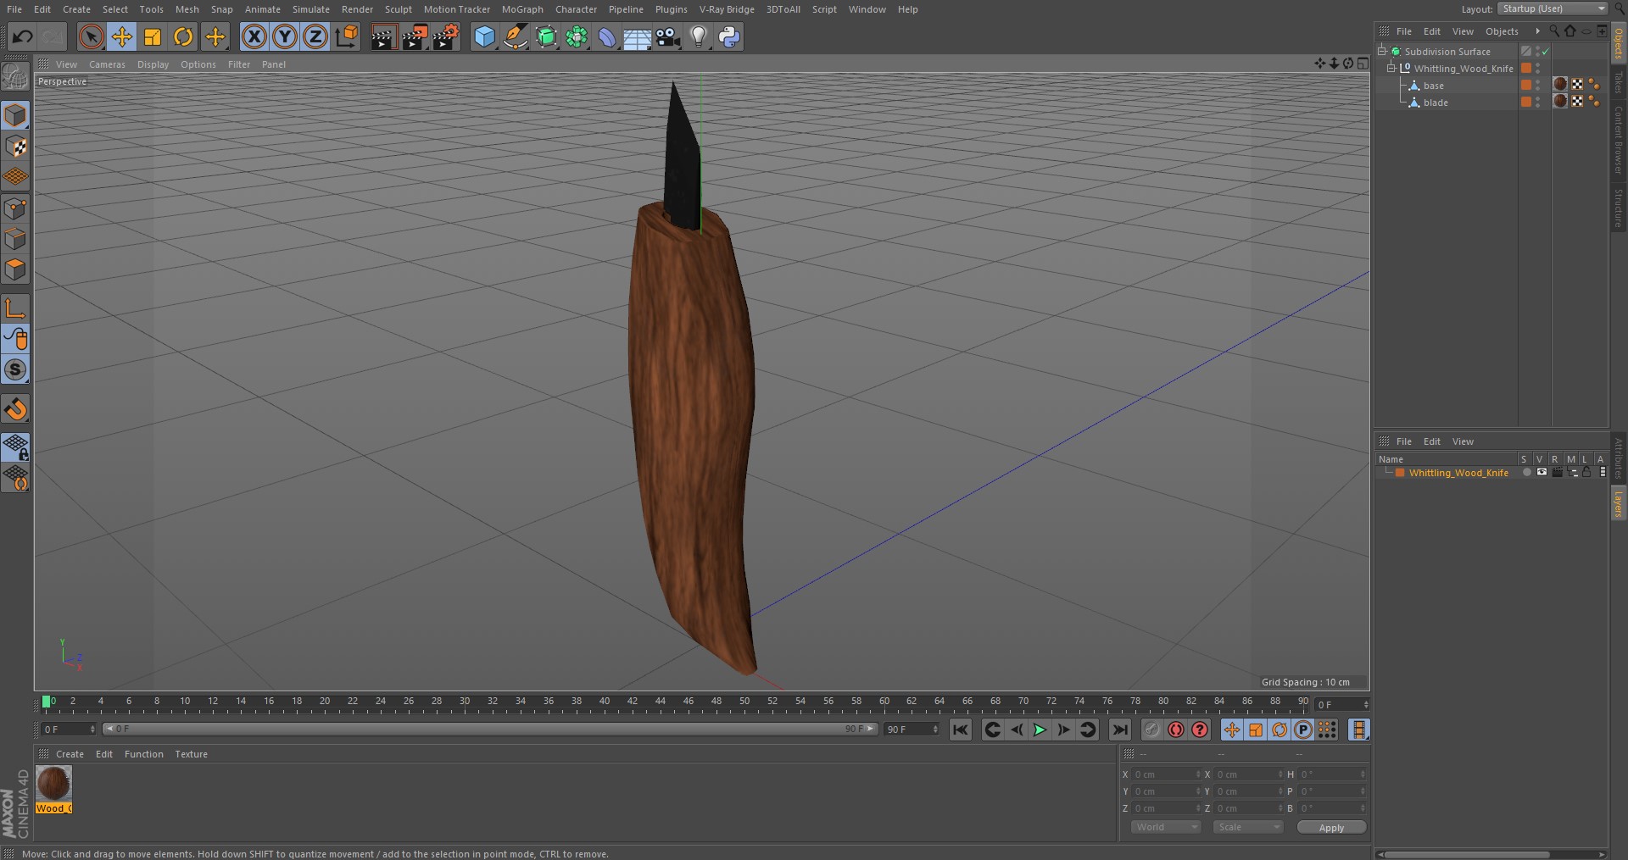Viewport: 1628px width, 860px height.
Task: Toggle layer lock for Whittling_Wood_Knife
Action: [x=1586, y=472]
